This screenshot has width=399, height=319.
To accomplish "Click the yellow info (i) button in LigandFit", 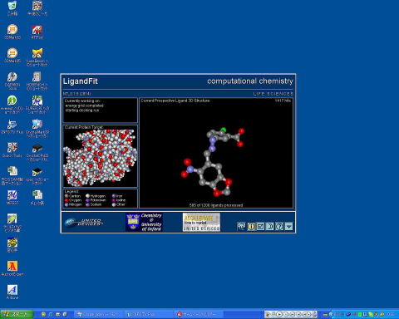I will [x=251, y=227].
